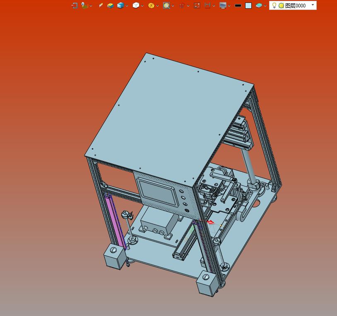Open the monitor display dropdown arrow
This screenshot has width=337, height=316.
pyautogui.click(x=229, y=6)
